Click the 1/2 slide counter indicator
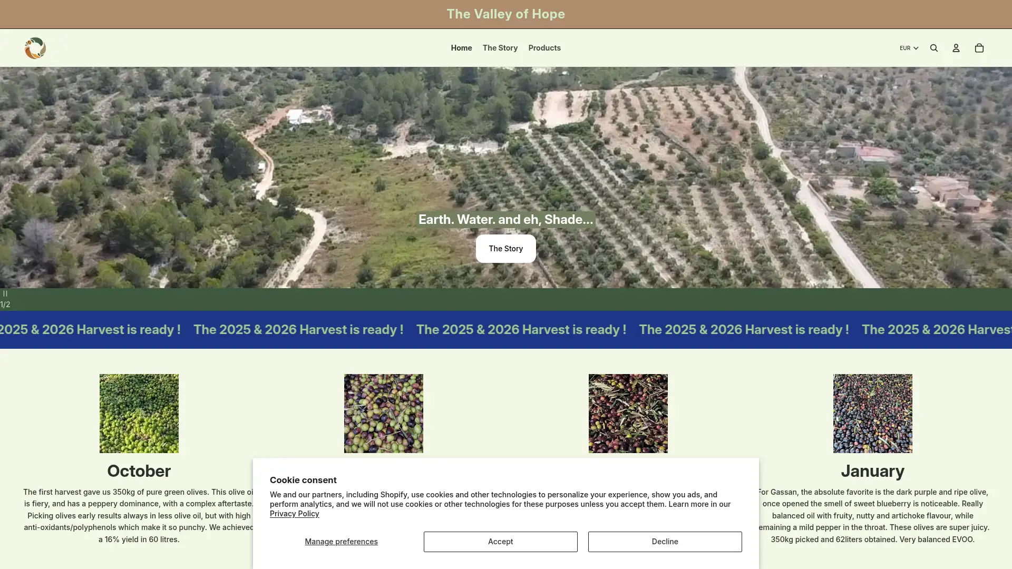Viewport: 1012px width, 569px height. [x=6, y=303]
